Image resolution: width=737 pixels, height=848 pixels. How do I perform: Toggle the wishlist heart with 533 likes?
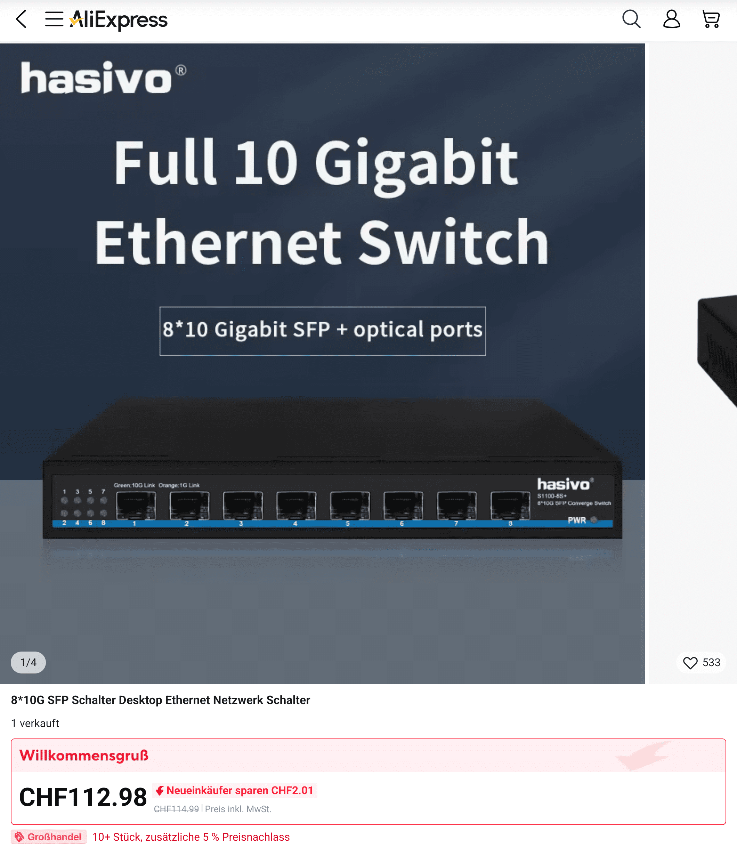click(x=701, y=662)
